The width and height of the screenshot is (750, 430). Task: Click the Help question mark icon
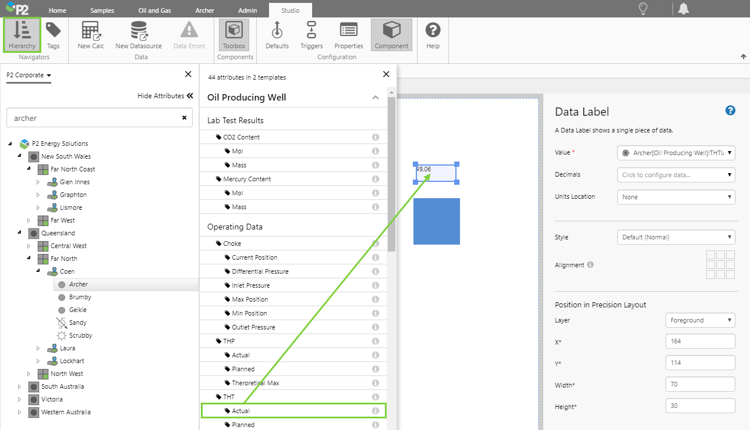(433, 35)
